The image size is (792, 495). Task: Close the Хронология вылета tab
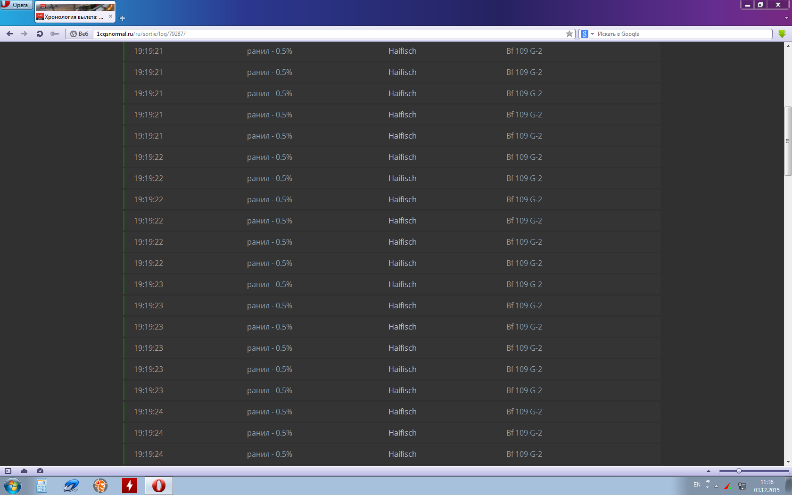110,16
